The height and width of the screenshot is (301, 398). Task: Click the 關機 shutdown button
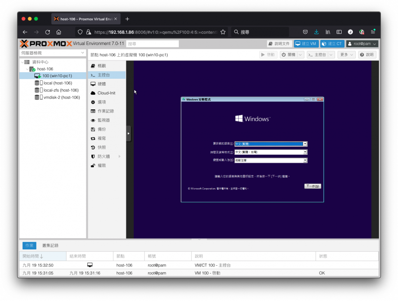(x=289, y=55)
